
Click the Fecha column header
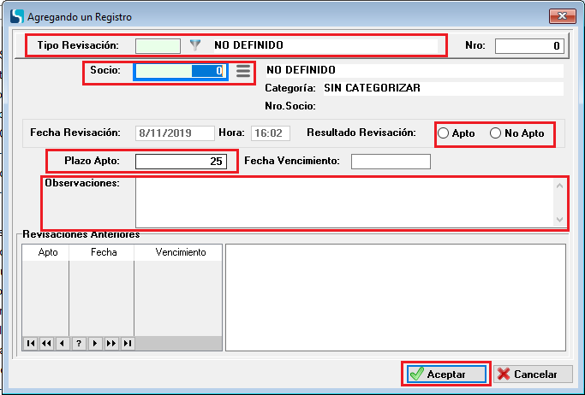pyautogui.click(x=101, y=252)
